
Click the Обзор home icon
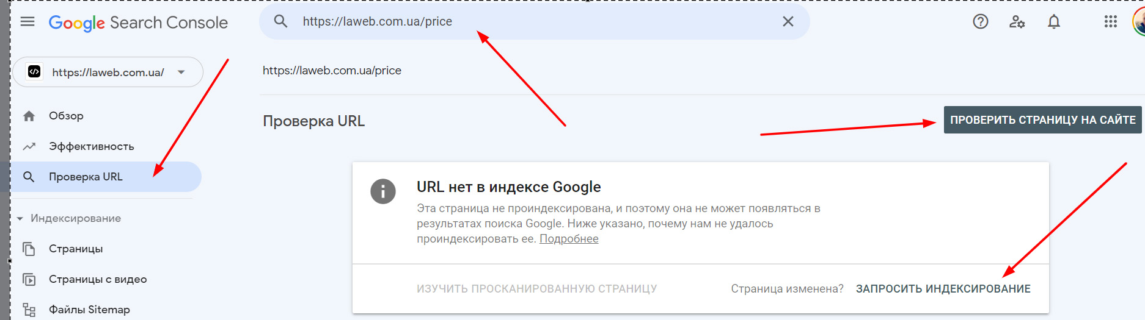(29, 116)
